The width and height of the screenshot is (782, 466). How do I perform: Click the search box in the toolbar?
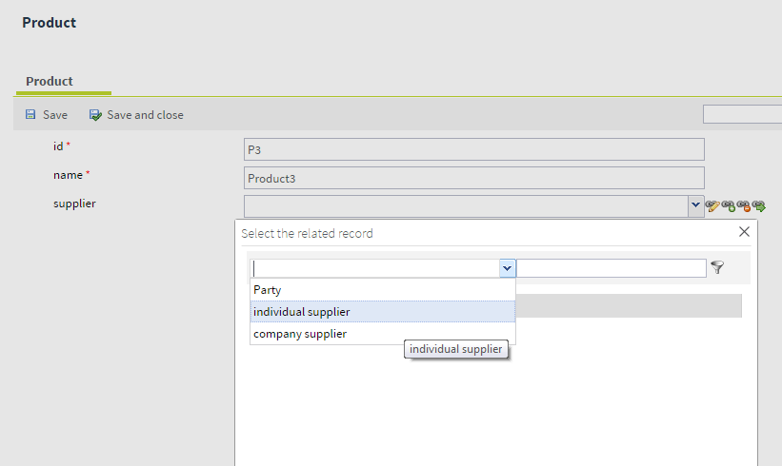tap(742, 115)
